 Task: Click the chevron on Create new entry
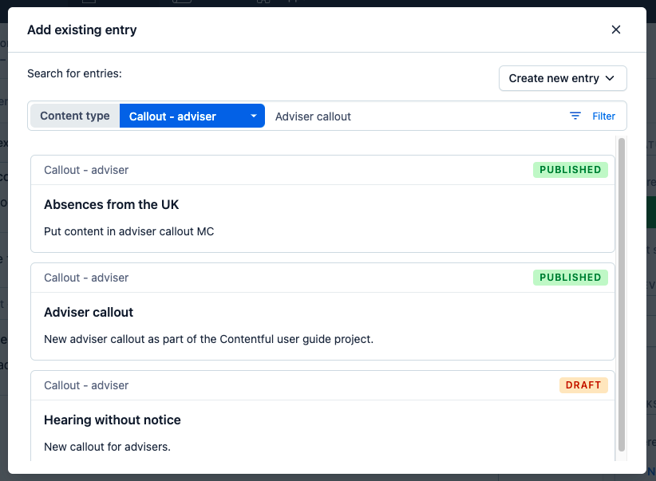[x=610, y=78]
